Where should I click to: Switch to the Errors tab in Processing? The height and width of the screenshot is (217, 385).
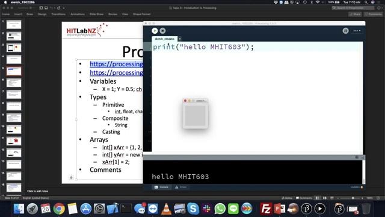(180, 187)
